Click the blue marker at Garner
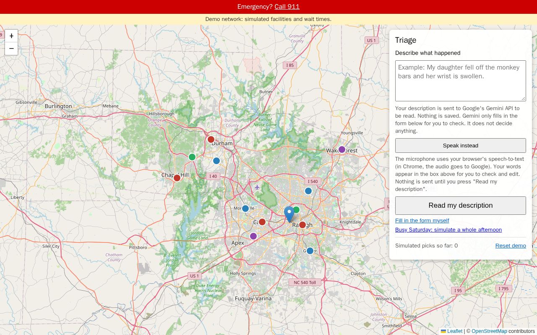This screenshot has width=537, height=335. point(310,251)
